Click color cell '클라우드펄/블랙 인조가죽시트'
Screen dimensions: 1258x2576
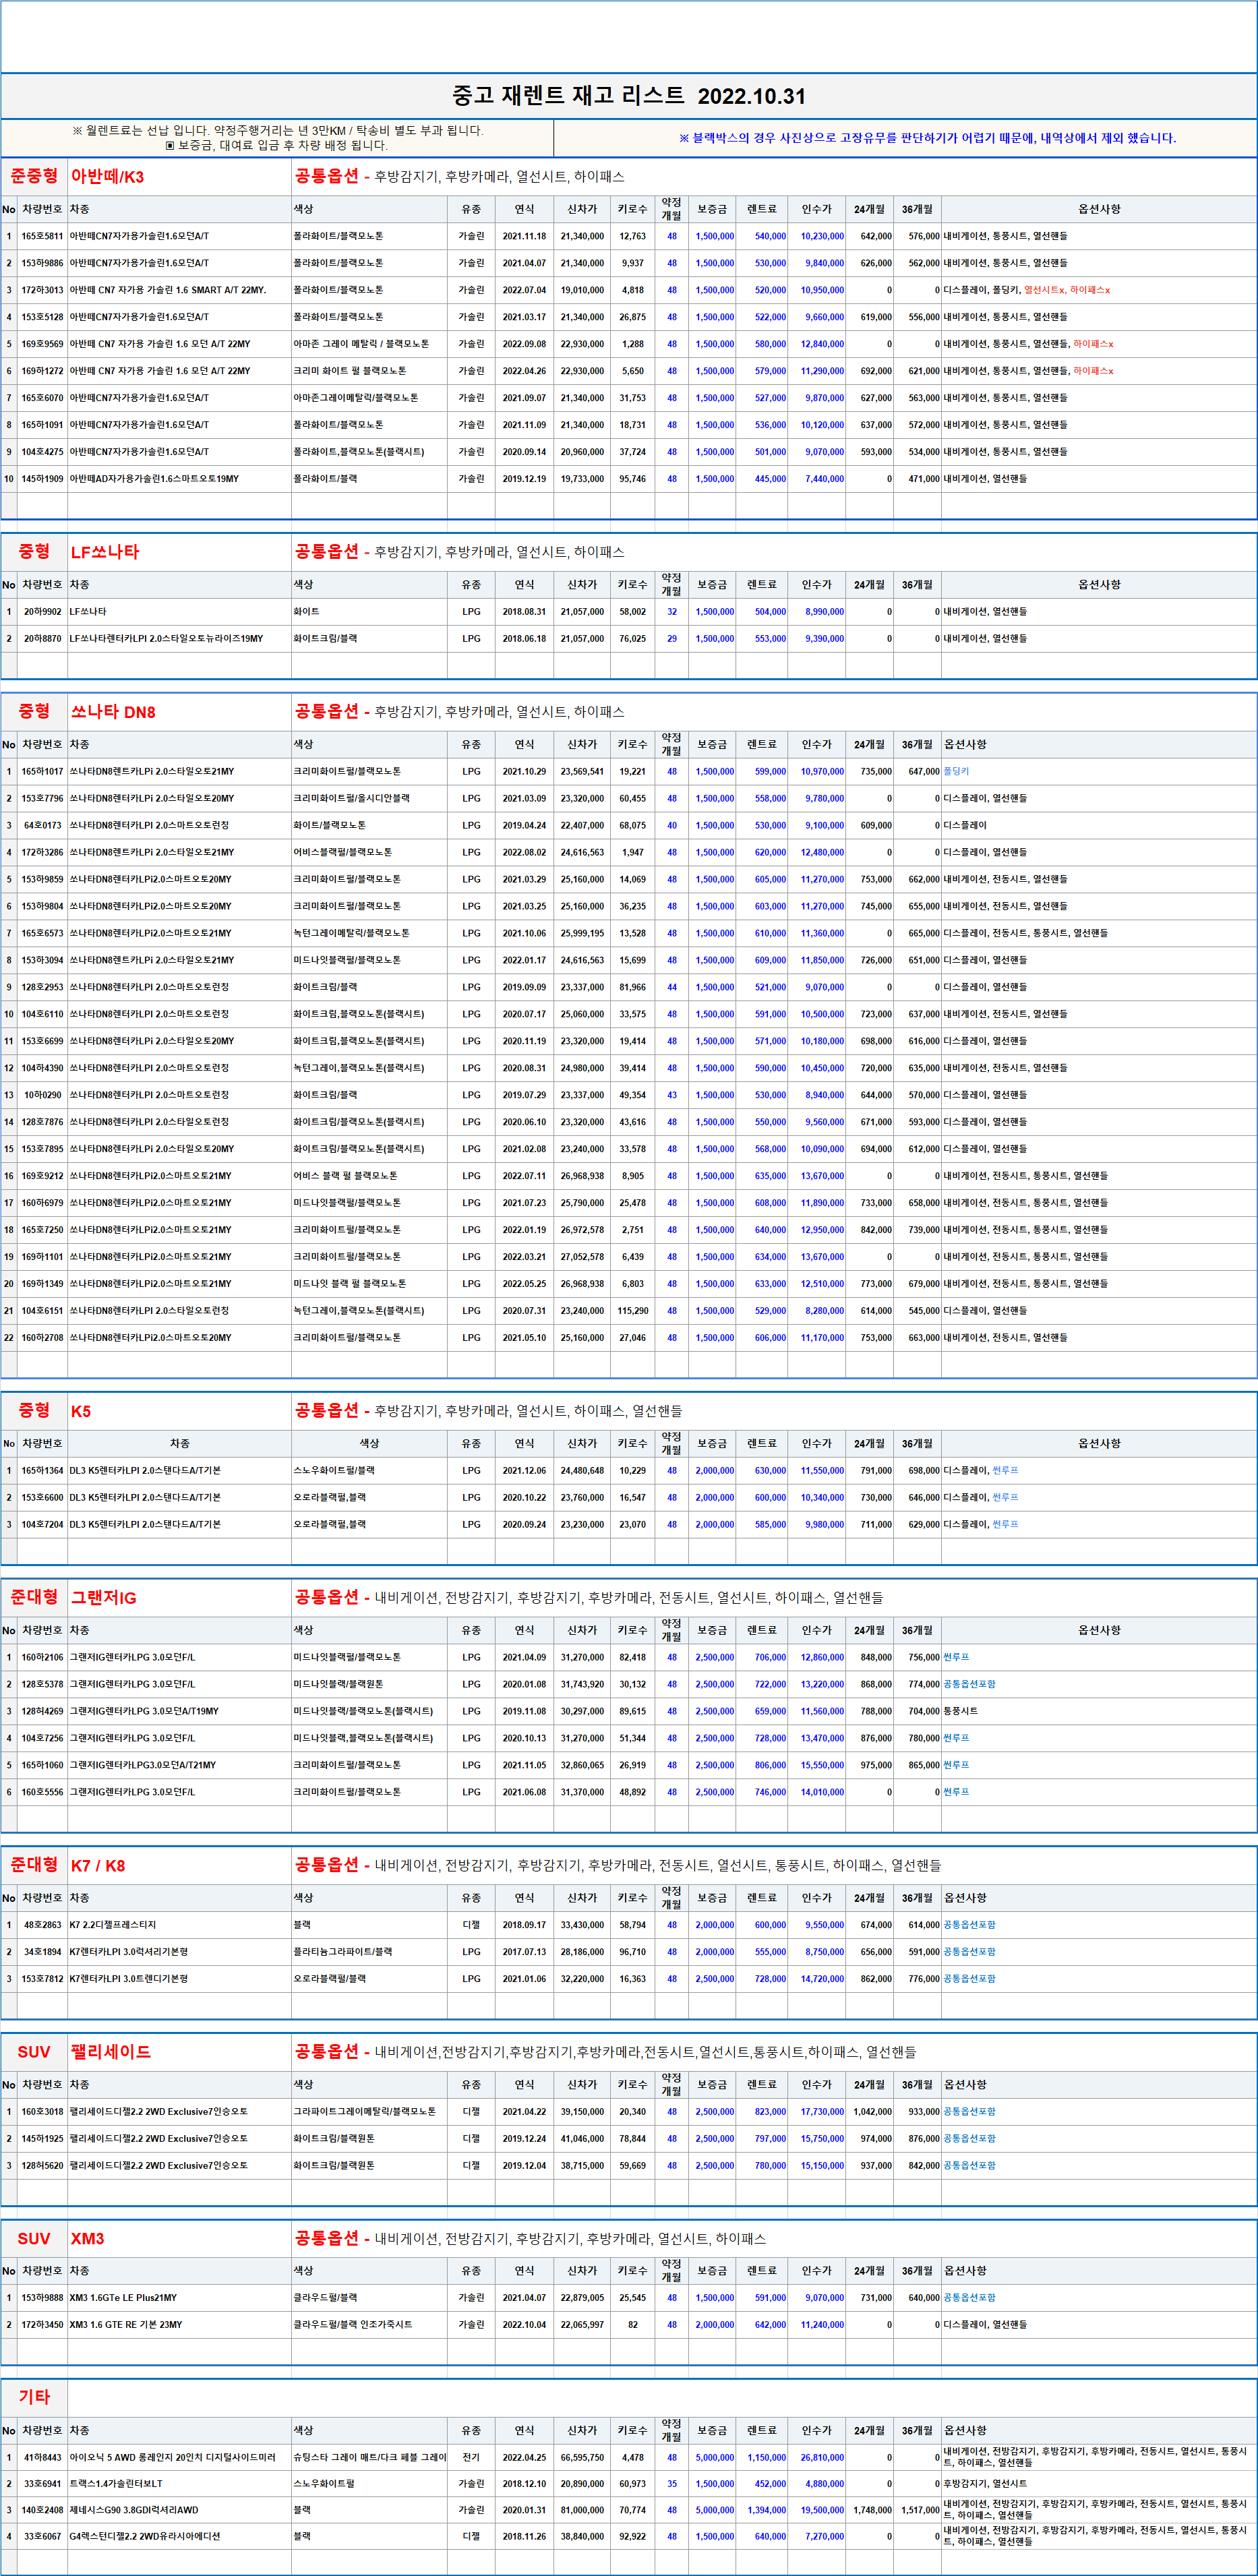pyautogui.click(x=353, y=2326)
